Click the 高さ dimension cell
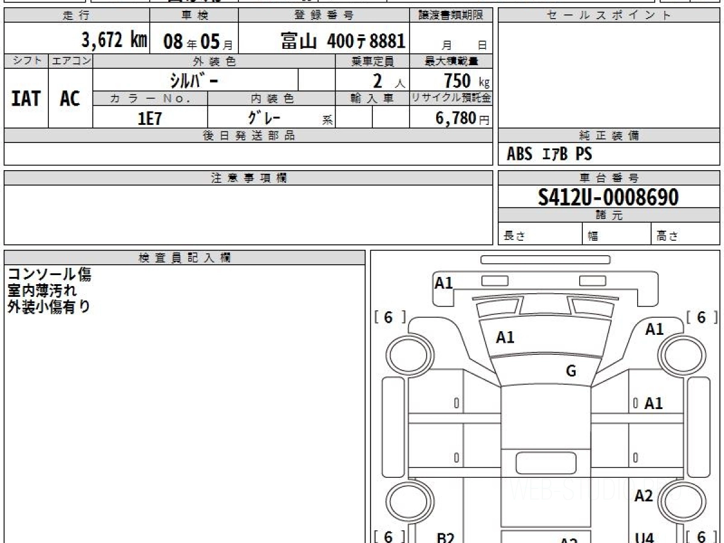 click(x=686, y=233)
